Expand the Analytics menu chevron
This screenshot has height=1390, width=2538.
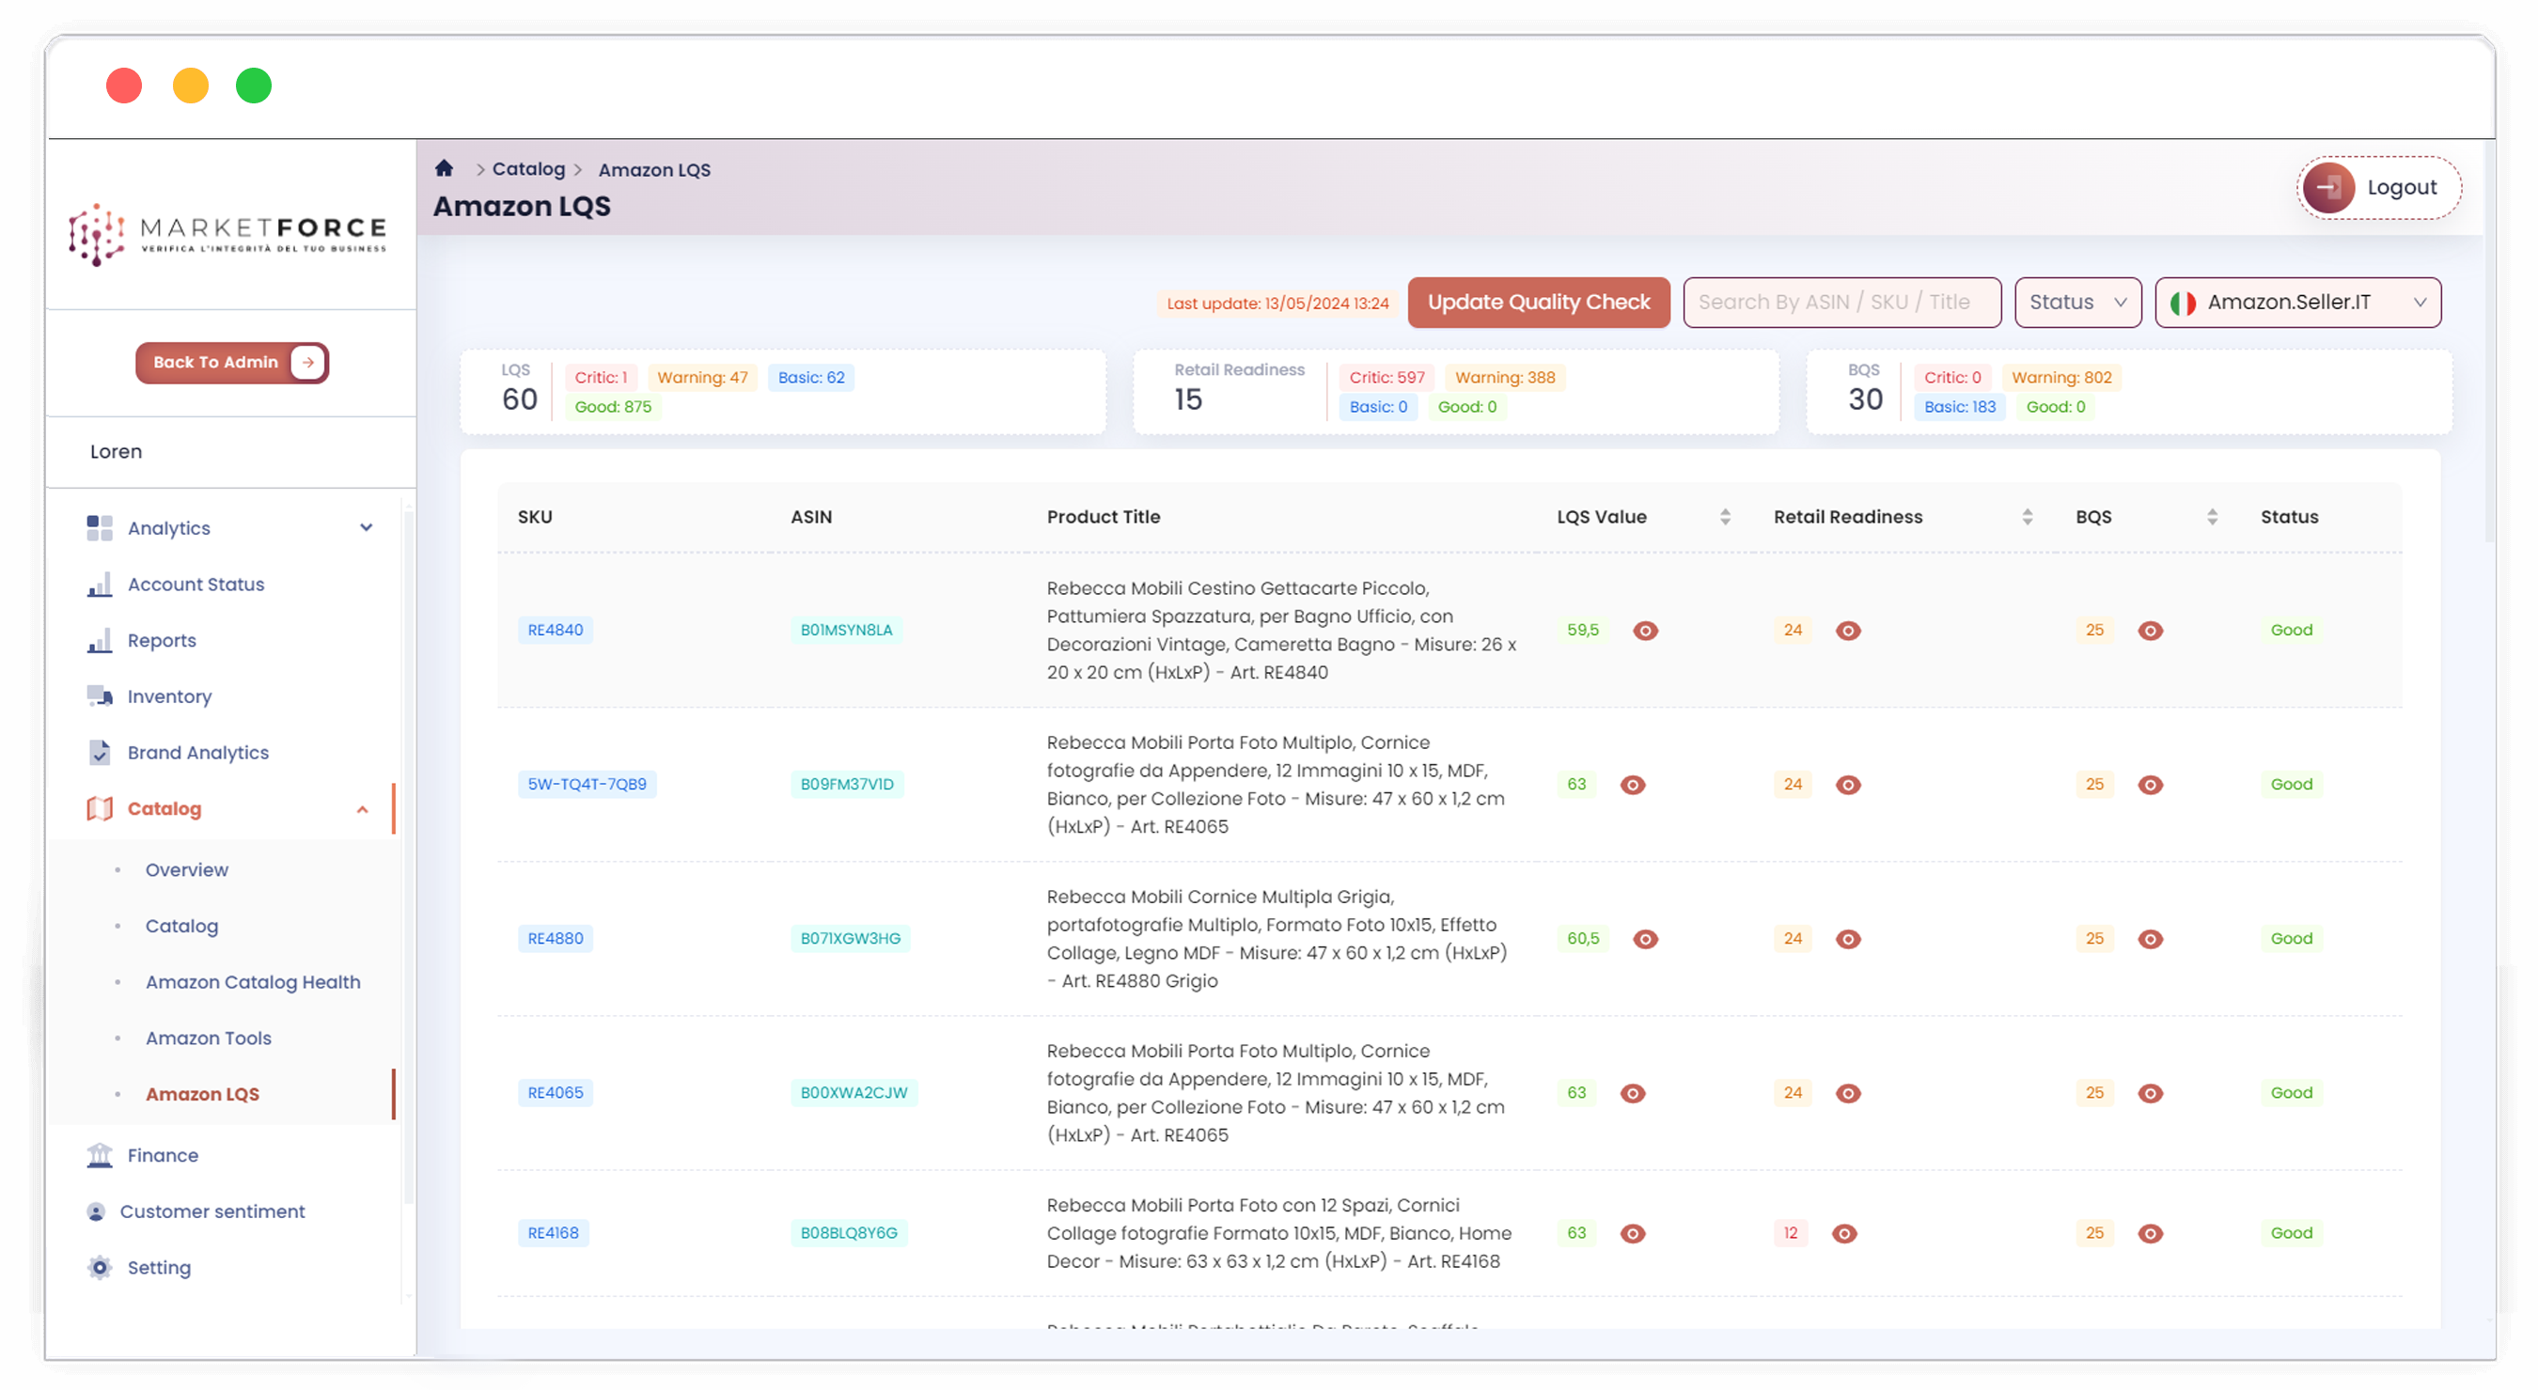367,528
